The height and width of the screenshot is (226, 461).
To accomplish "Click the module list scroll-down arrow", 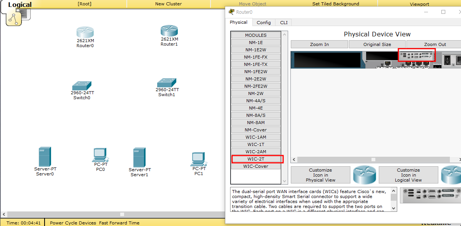I will point(285,181).
